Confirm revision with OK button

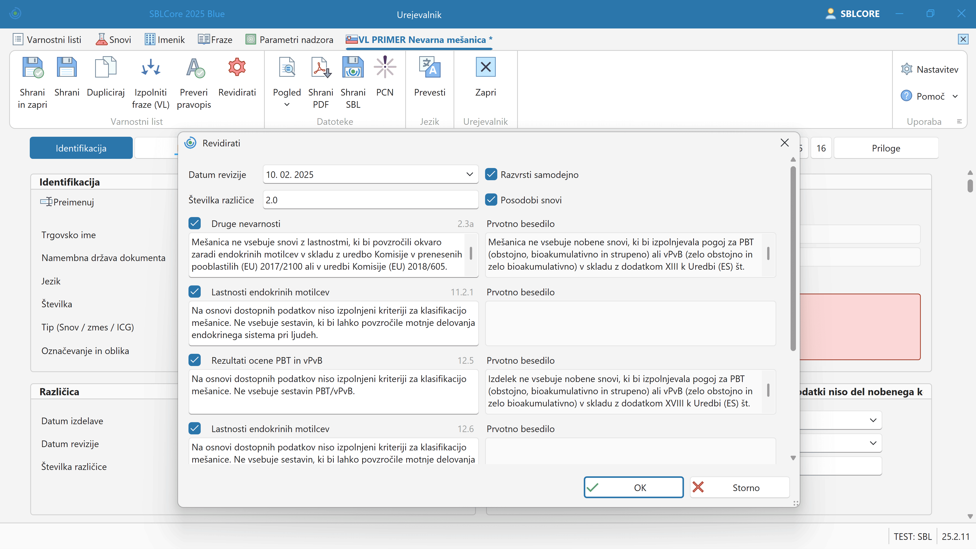coord(633,487)
